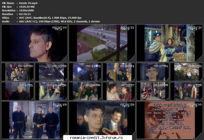Select the AAC audio details line
The image size is (204, 140).
[59, 21]
